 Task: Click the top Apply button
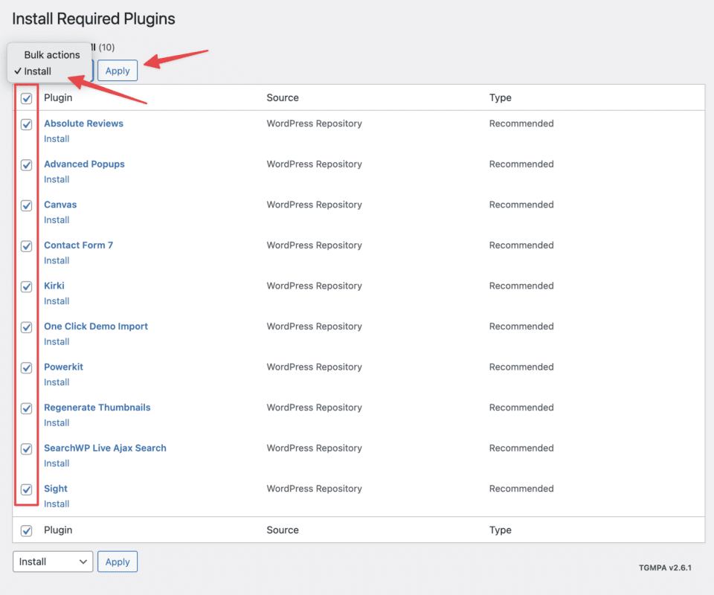point(118,71)
